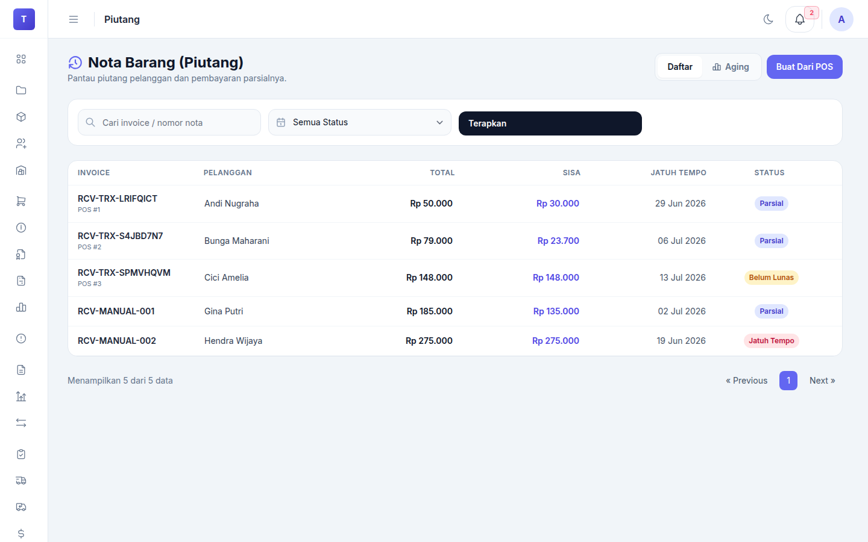Image resolution: width=868 pixels, height=542 pixels.
Task: Go to Next page link
Action: pyautogui.click(x=822, y=381)
